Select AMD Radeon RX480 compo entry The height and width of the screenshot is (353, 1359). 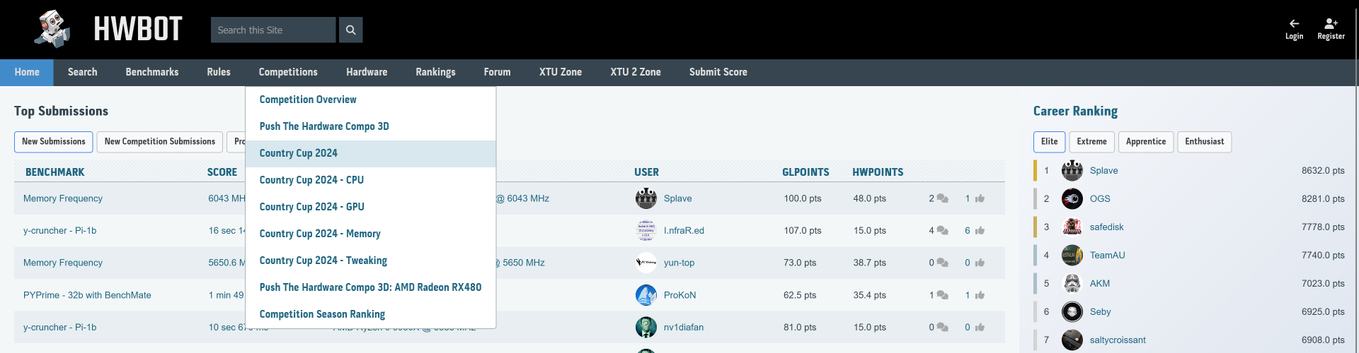coord(370,287)
